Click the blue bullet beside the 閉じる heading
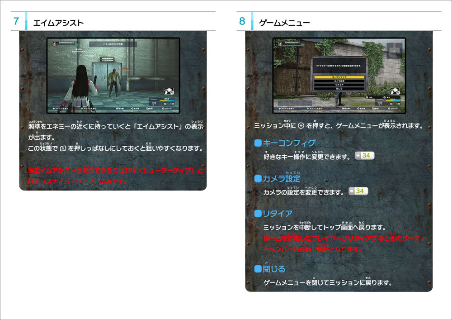 point(258,269)
